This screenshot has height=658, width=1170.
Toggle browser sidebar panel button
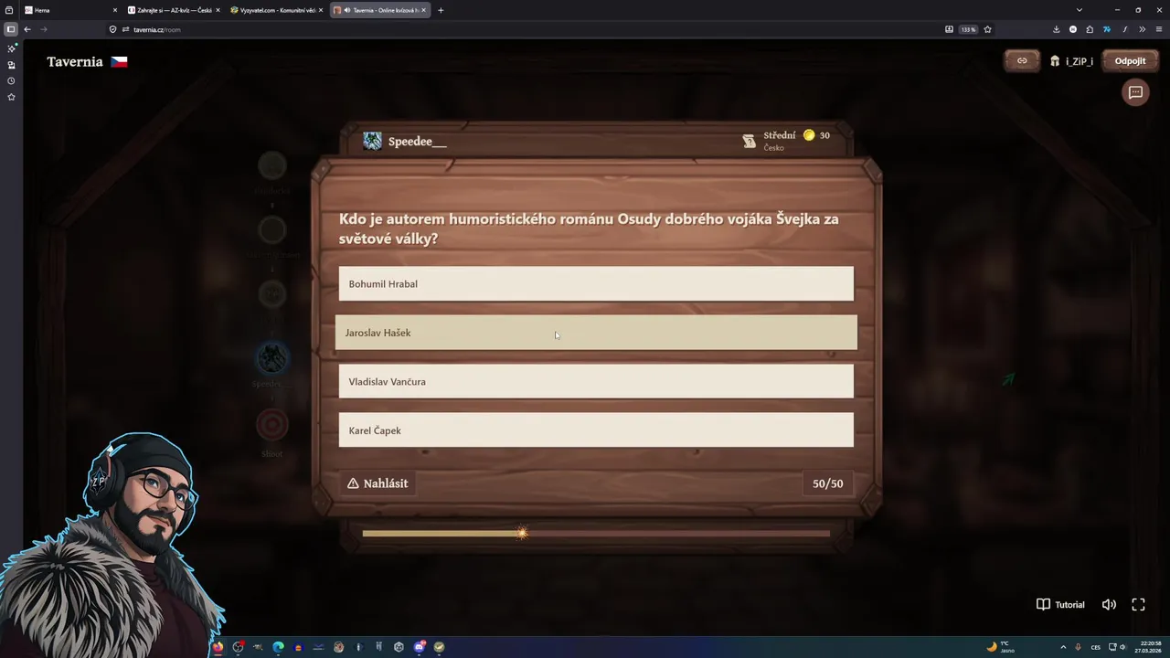[x=10, y=29]
